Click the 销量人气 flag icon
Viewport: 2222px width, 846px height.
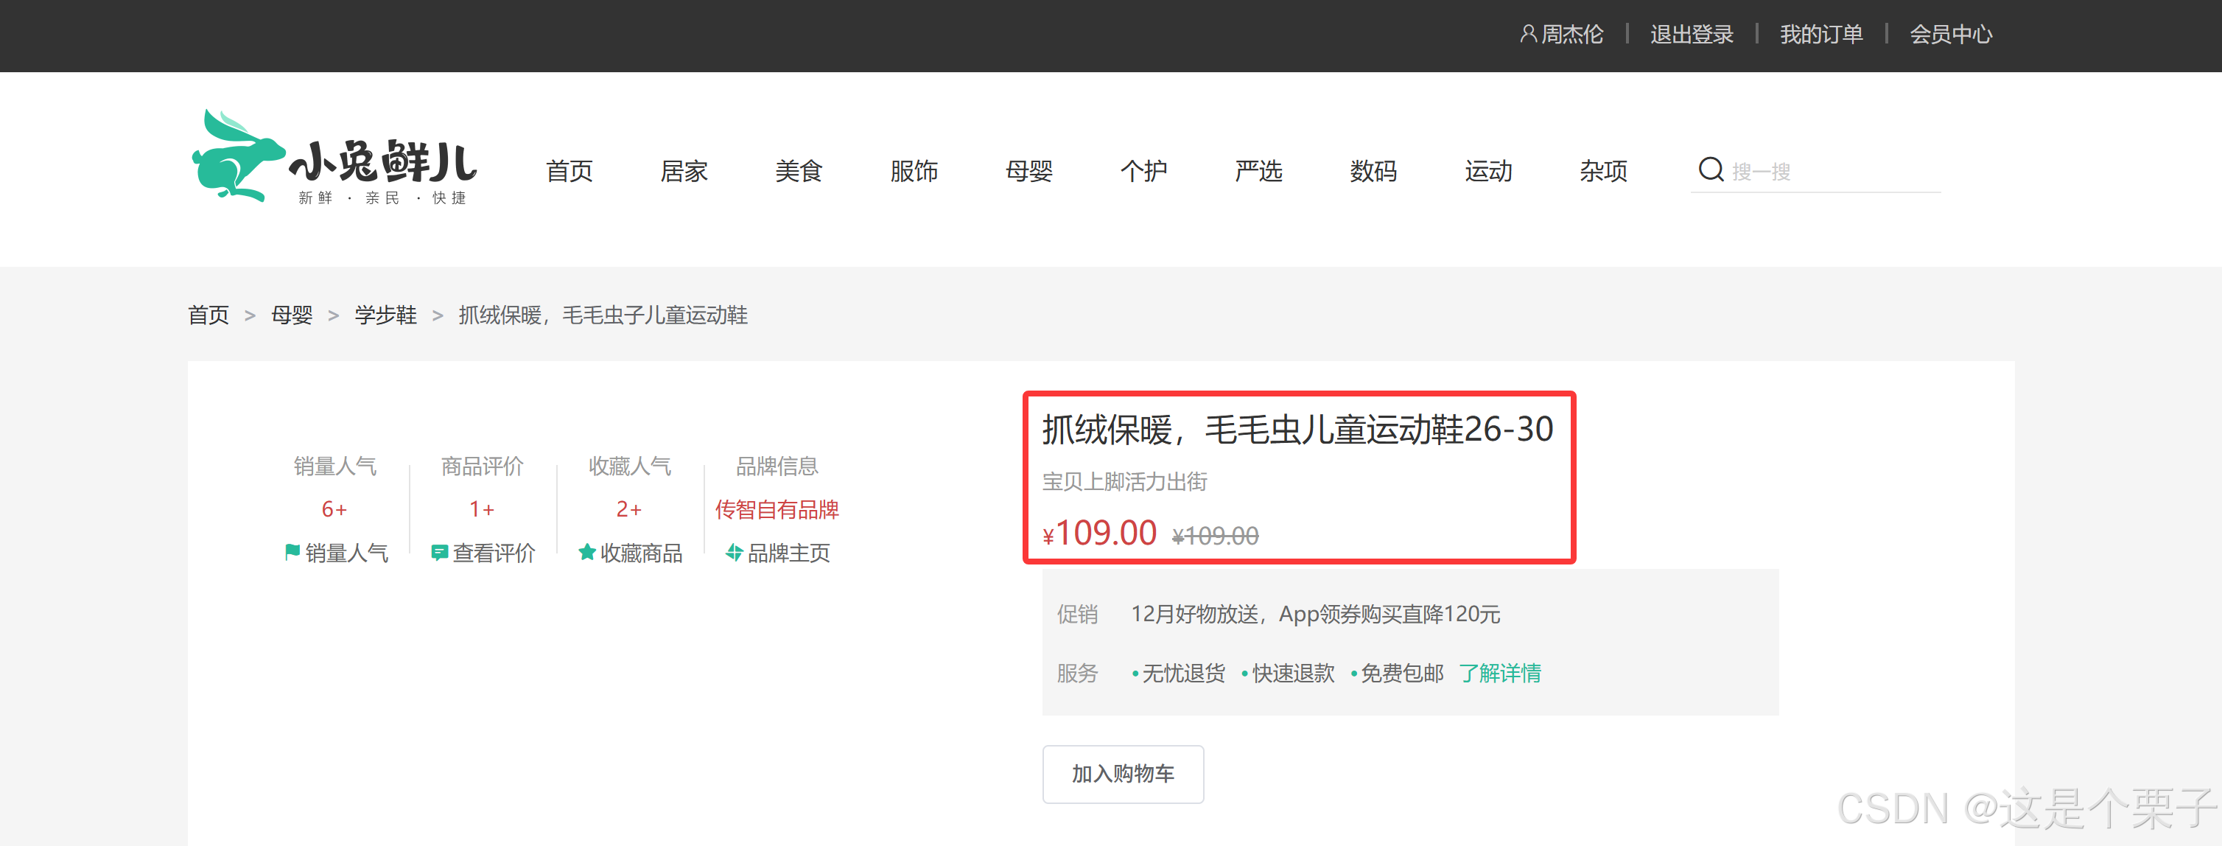(292, 552)
